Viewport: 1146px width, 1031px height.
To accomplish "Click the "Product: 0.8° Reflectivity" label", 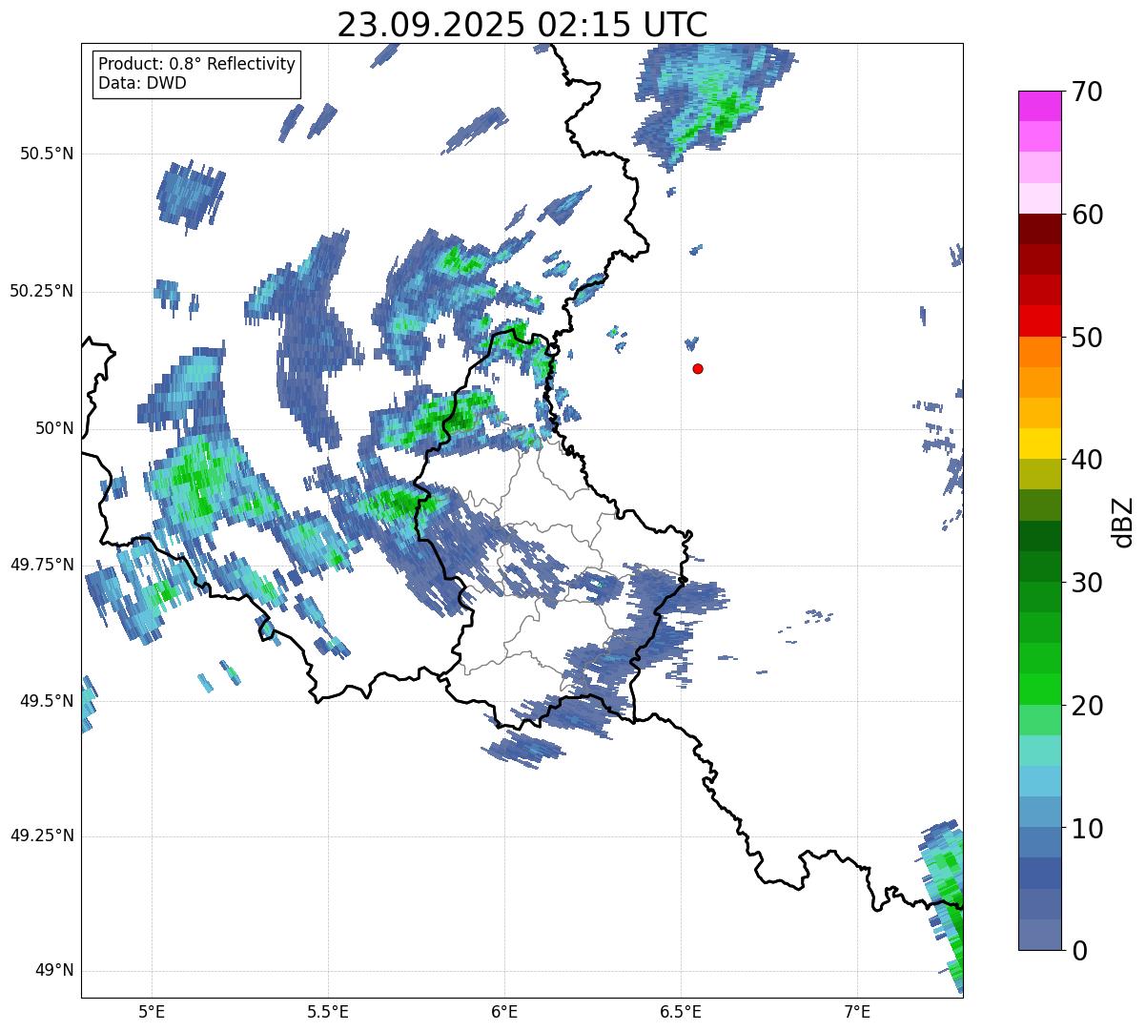I will pyautogui.click(x=197, y=64).
